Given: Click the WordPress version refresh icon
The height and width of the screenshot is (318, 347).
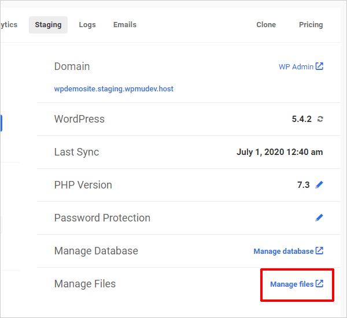Looking at the screenshot, I should tap(320, 119).
